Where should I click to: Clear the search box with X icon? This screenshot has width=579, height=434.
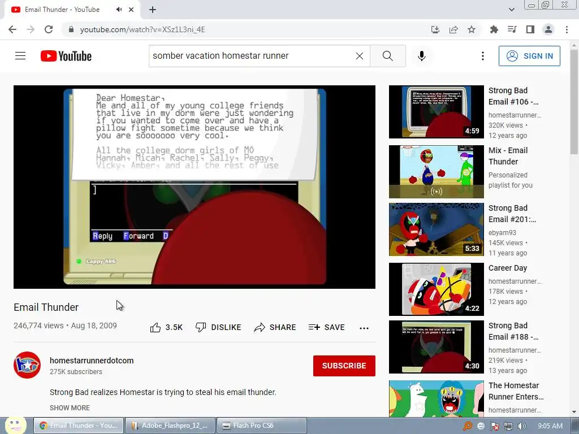359,56
